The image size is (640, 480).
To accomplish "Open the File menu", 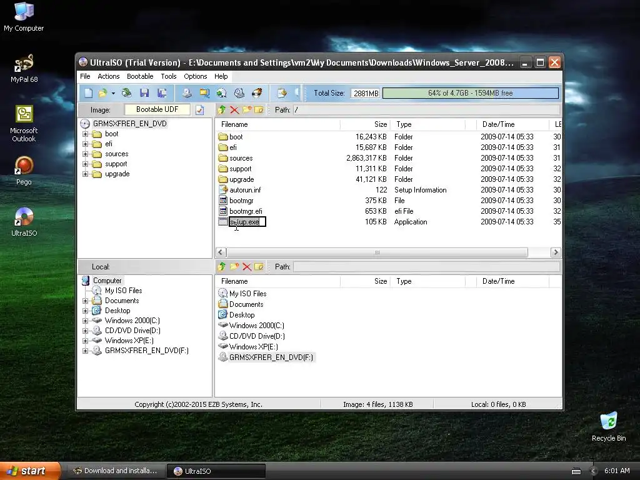I will coord(85,76).
